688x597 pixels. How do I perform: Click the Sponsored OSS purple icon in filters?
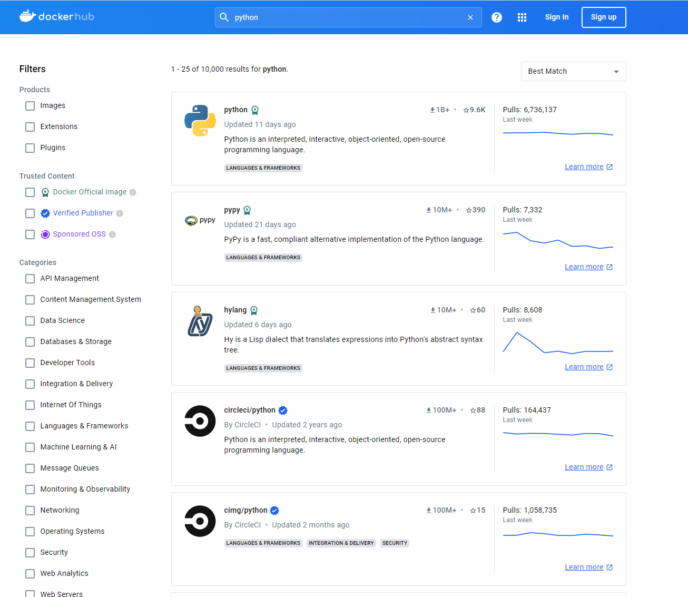click(45, 234)
